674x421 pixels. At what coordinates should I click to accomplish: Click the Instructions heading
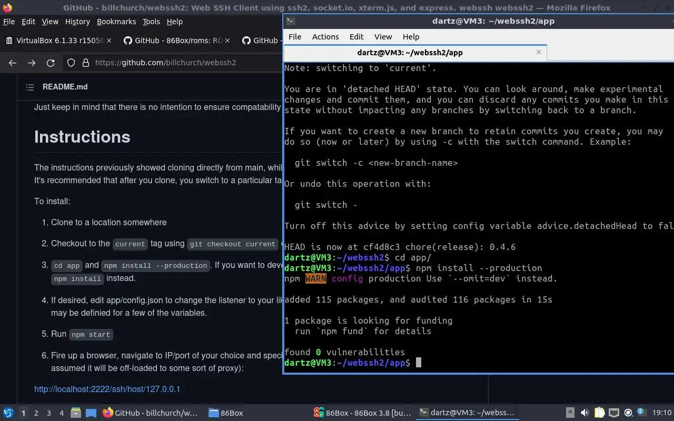[x=82, y=137]
